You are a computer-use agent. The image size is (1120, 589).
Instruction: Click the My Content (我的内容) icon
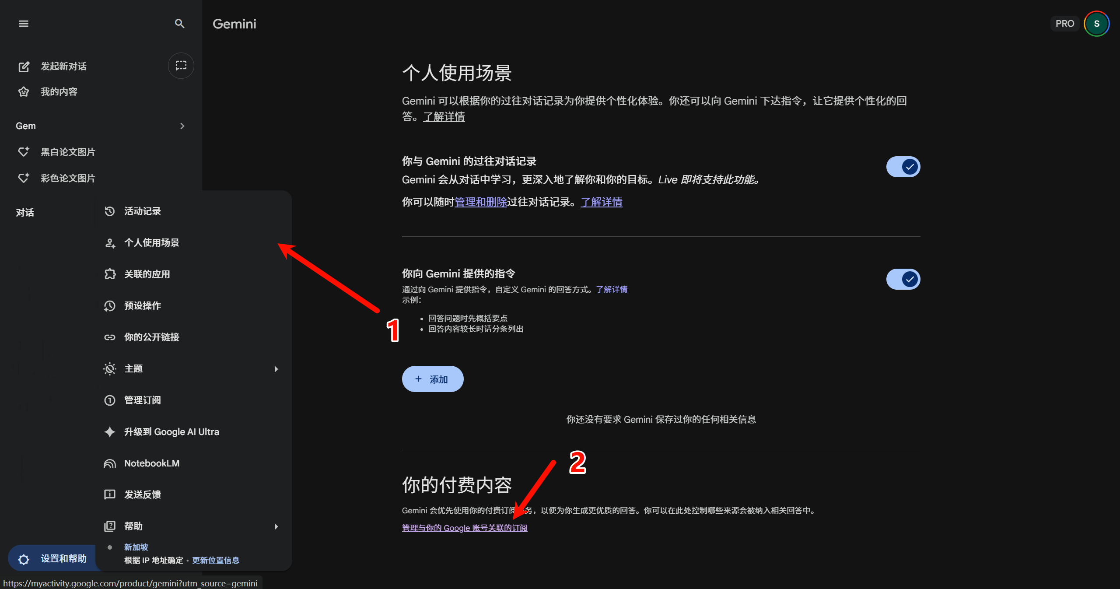tap(24, 92)
